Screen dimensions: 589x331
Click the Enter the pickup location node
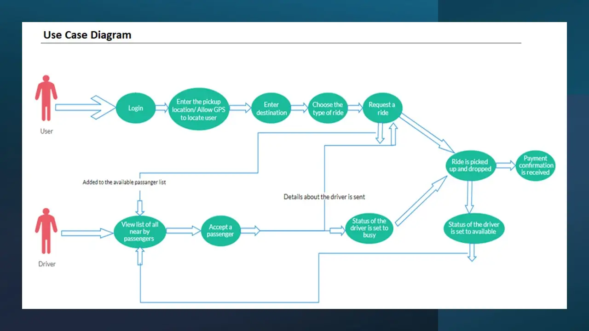(199, 109)
